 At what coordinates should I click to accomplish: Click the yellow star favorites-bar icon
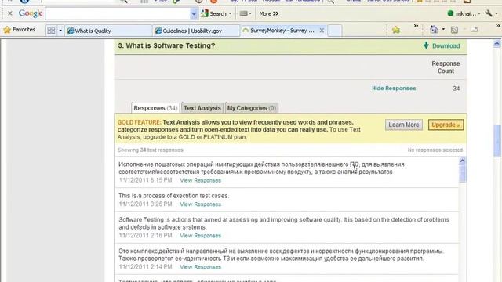tap(396, 30)
